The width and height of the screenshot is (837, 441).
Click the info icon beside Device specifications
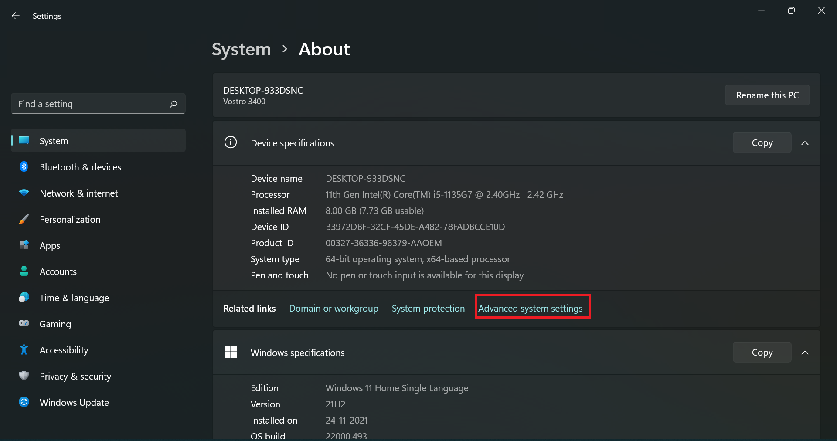[x=231, y=142]
